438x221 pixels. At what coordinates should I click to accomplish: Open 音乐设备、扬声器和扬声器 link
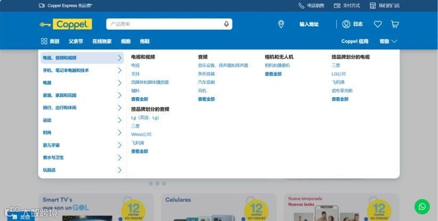coord(223,65)
